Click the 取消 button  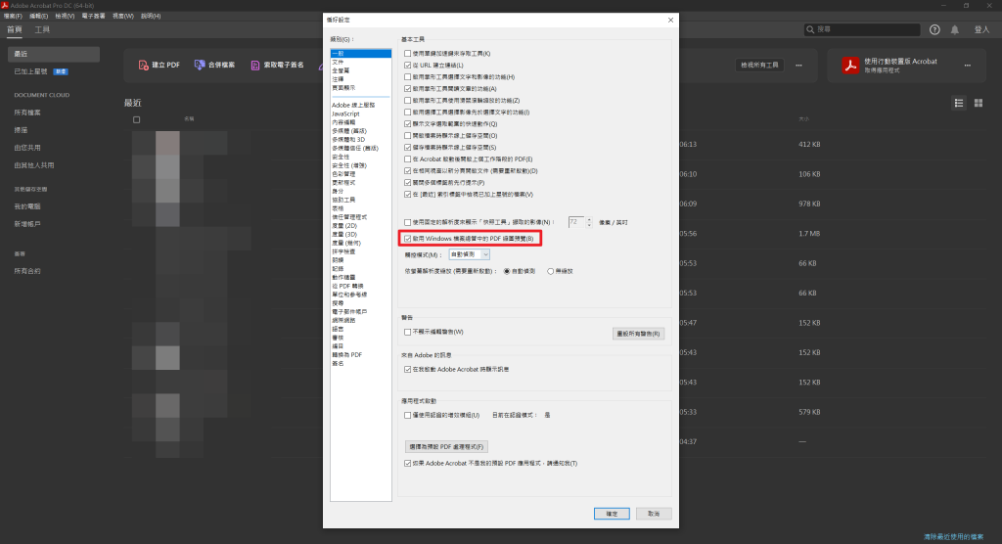(654, 514)
